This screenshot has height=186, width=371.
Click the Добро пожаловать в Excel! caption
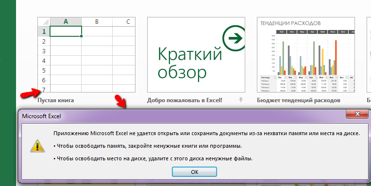tap(185, 100)
